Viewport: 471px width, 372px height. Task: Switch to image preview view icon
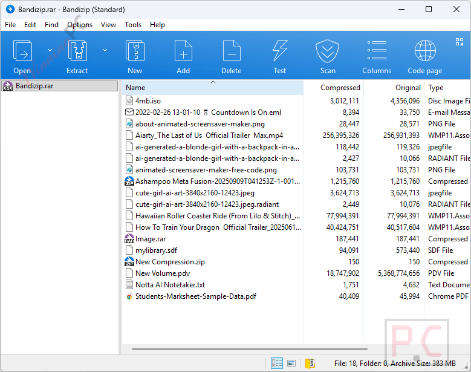[291, 364]
